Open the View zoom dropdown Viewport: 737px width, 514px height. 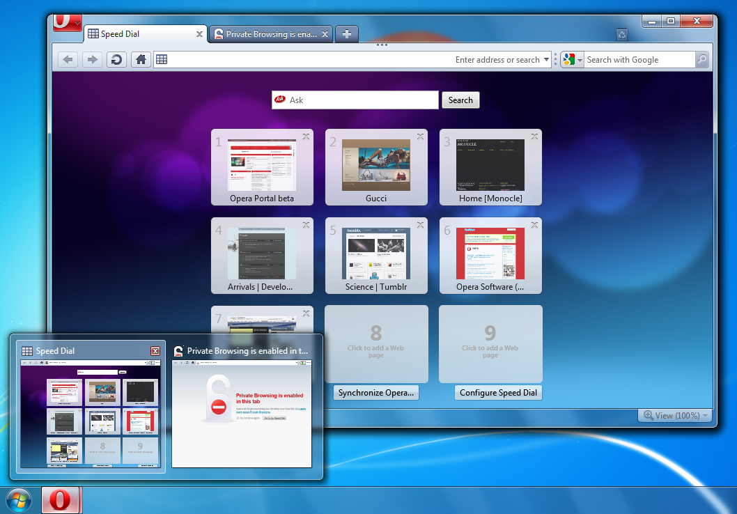674,415
